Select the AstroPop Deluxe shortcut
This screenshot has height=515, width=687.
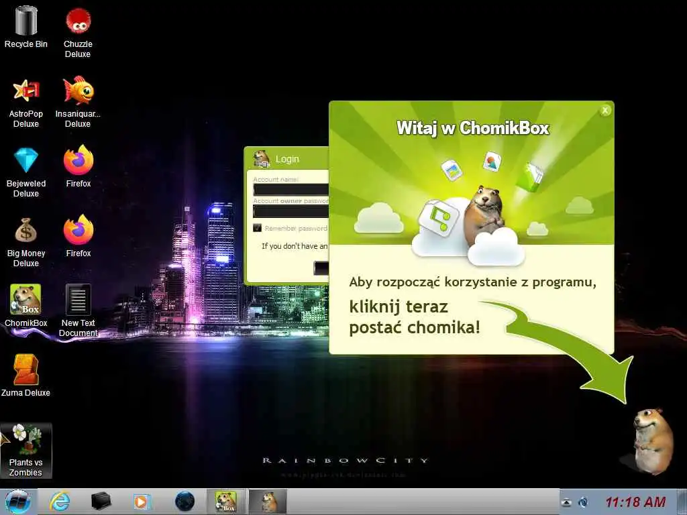click(26, 103)
